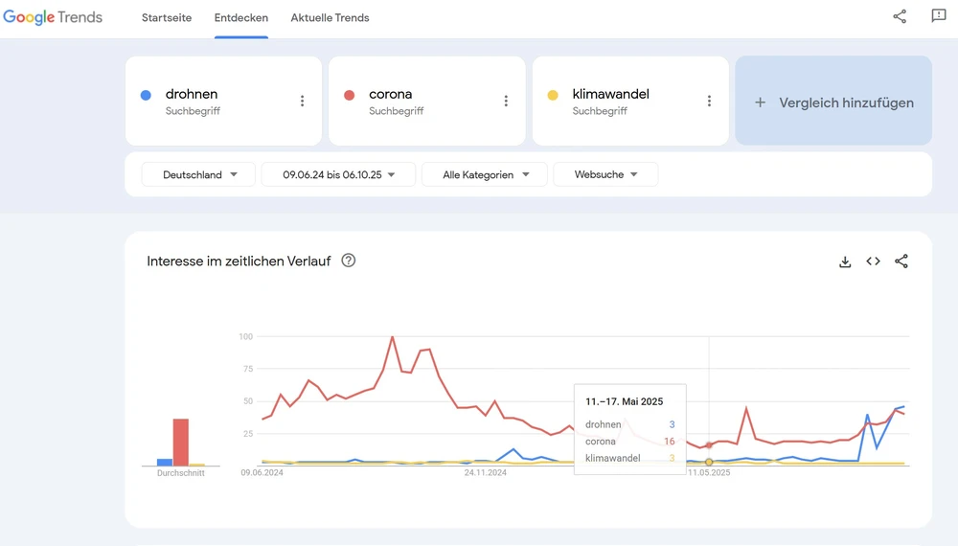958x546 pixels.
Task: Expand the Deutschland region dropdown
Action: [x=199, y=174]
